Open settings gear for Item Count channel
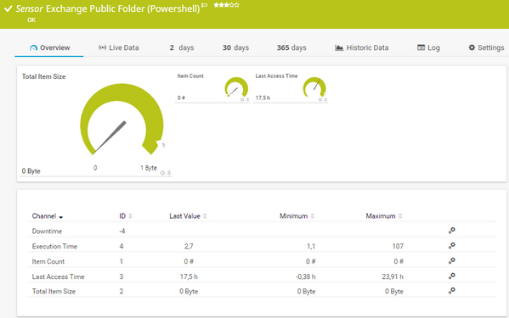The height and width of the screenshot is (318, 509). click(451, 261)
